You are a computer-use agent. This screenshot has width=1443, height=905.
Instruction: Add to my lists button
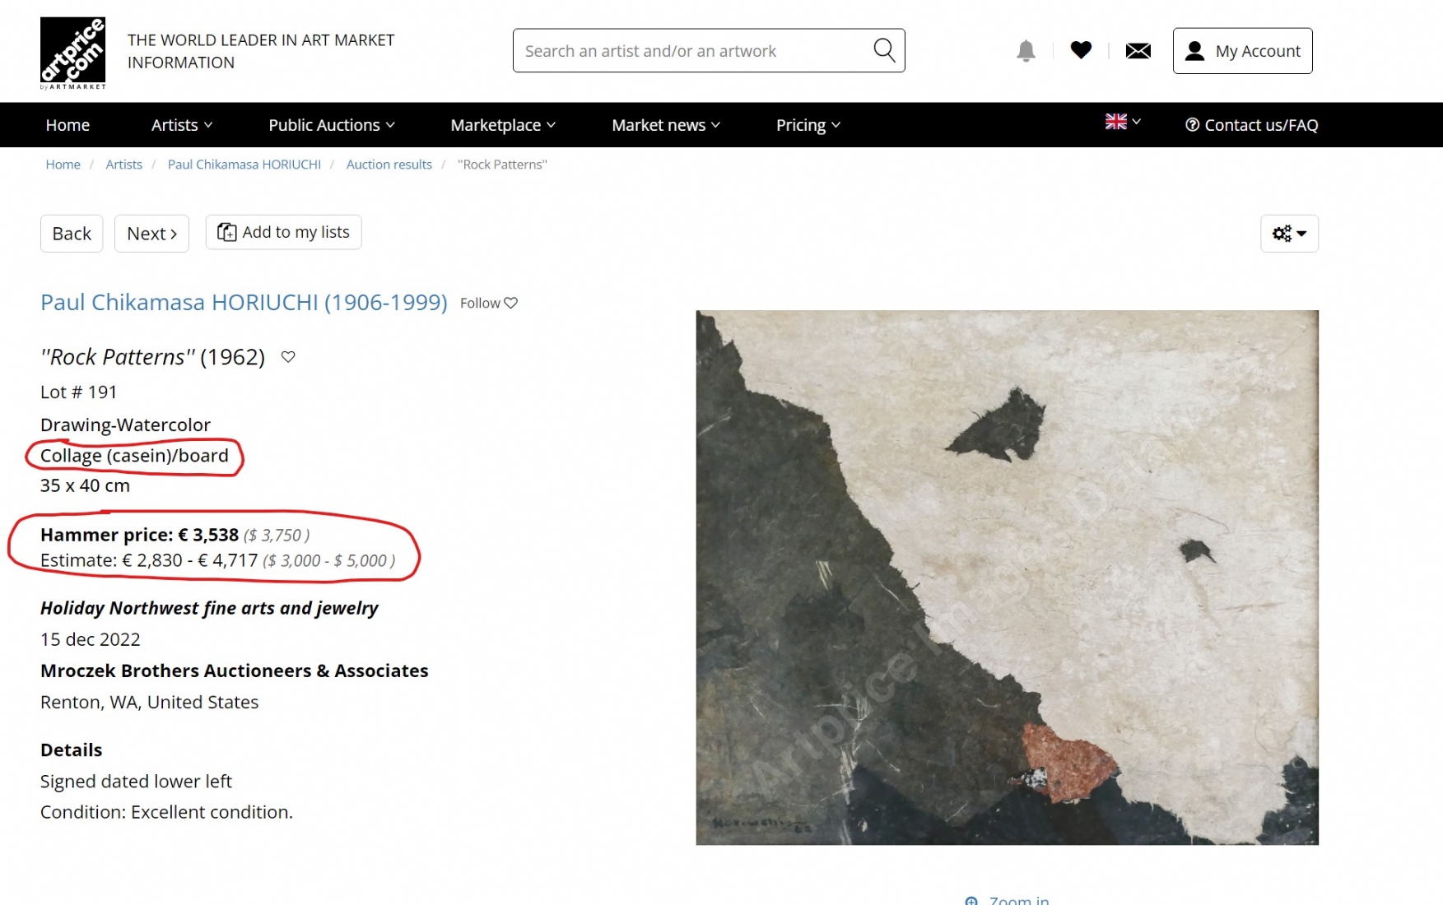tap(283, 233)
